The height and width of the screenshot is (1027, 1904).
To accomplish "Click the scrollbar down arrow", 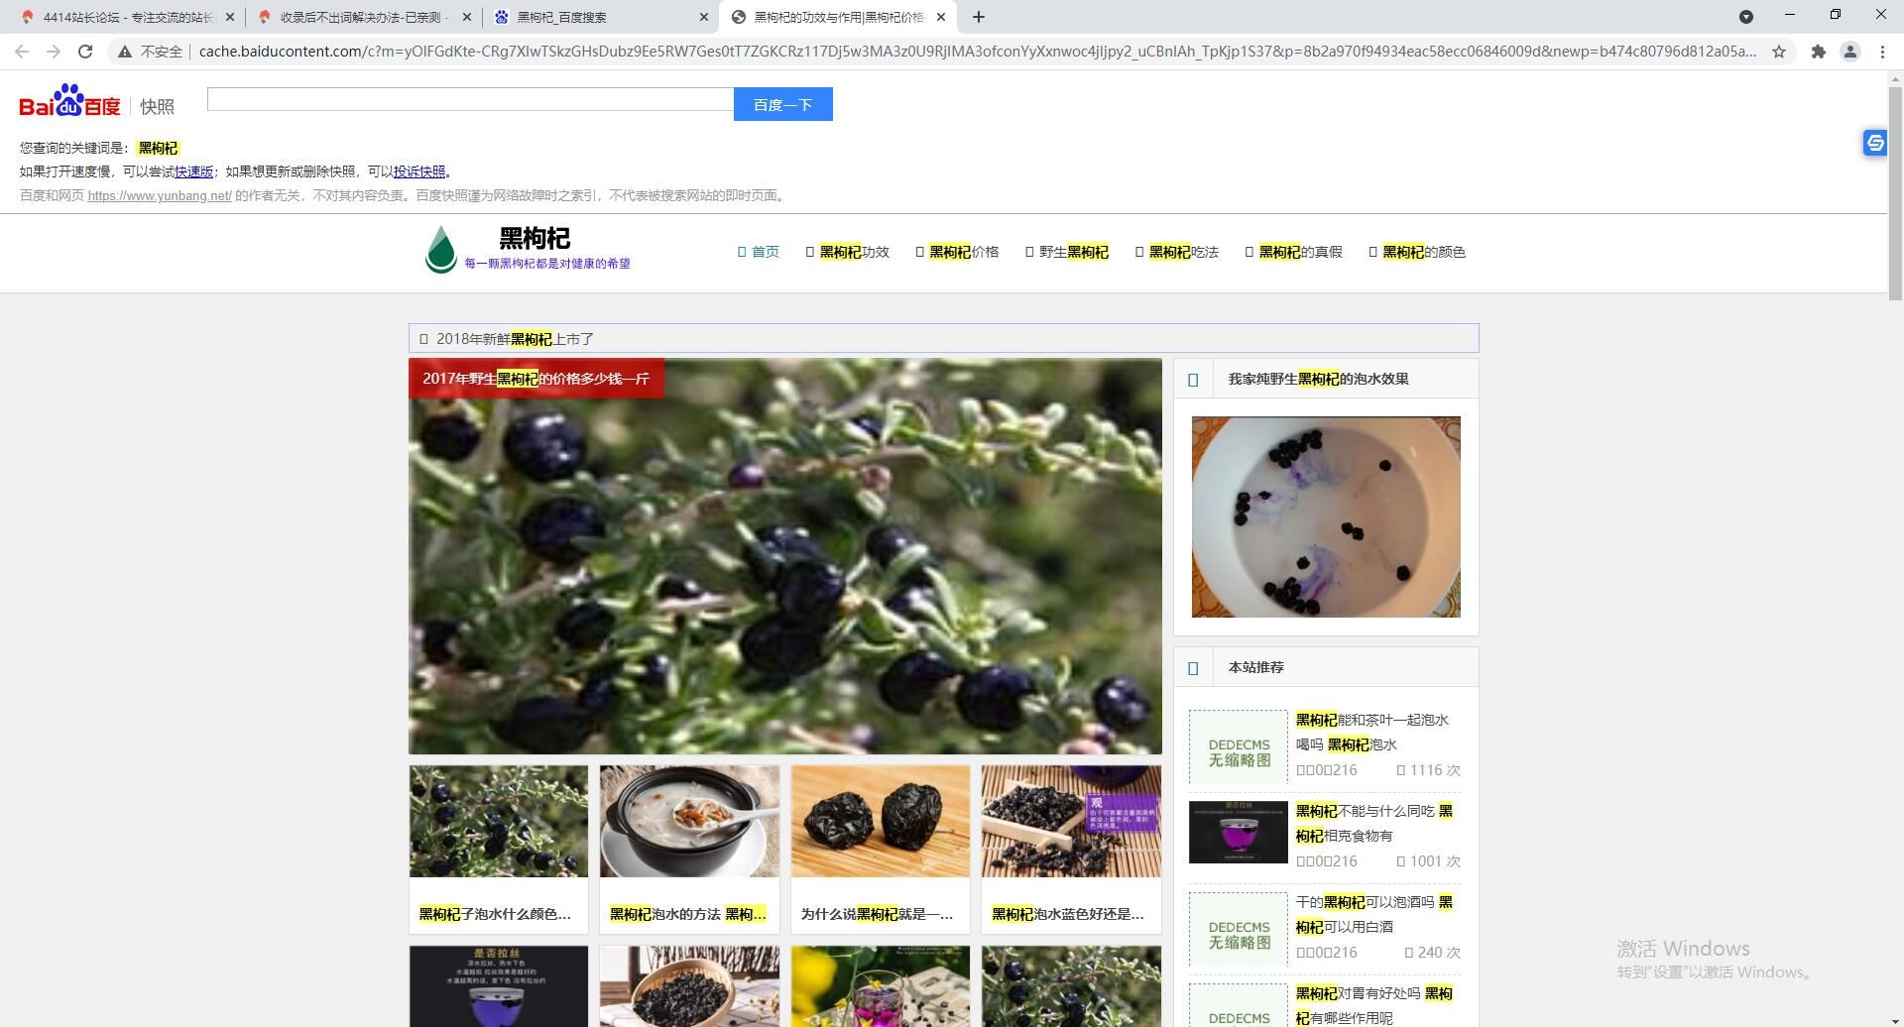I will 1895,1019.
